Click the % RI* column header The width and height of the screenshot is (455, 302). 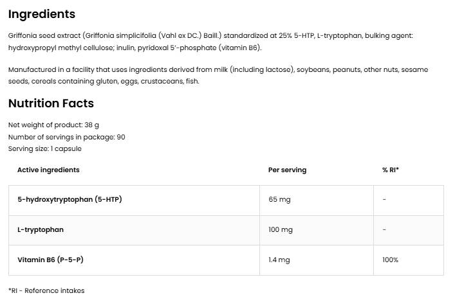[x=391, y=170]
